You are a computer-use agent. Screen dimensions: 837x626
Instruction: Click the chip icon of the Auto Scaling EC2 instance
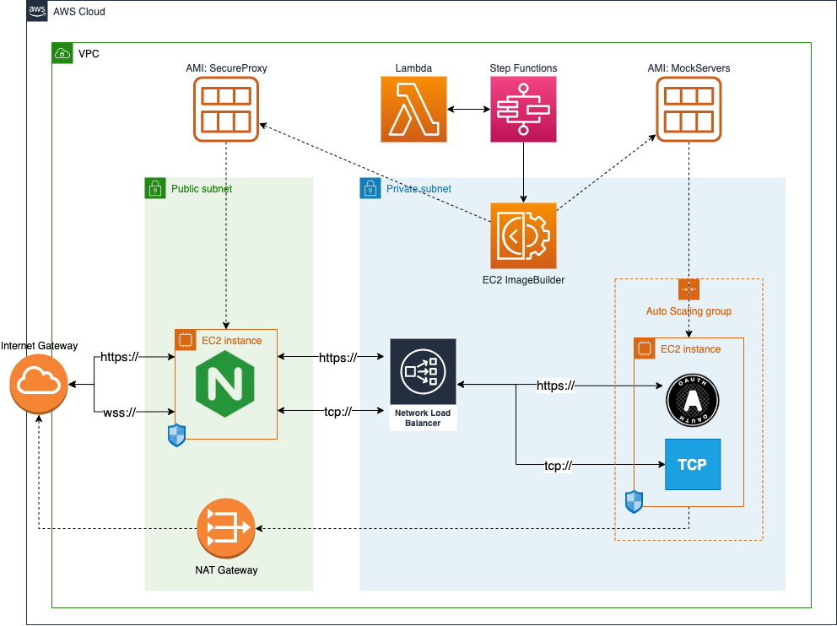pos(645,348)
